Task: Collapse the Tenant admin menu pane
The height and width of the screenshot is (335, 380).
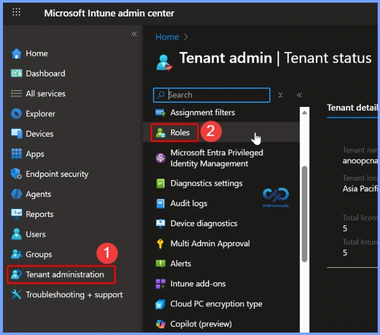Action: [299, 95]
